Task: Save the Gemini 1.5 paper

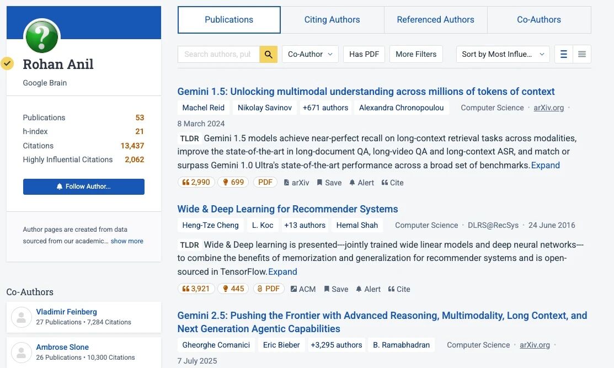Action: [329, 183]
